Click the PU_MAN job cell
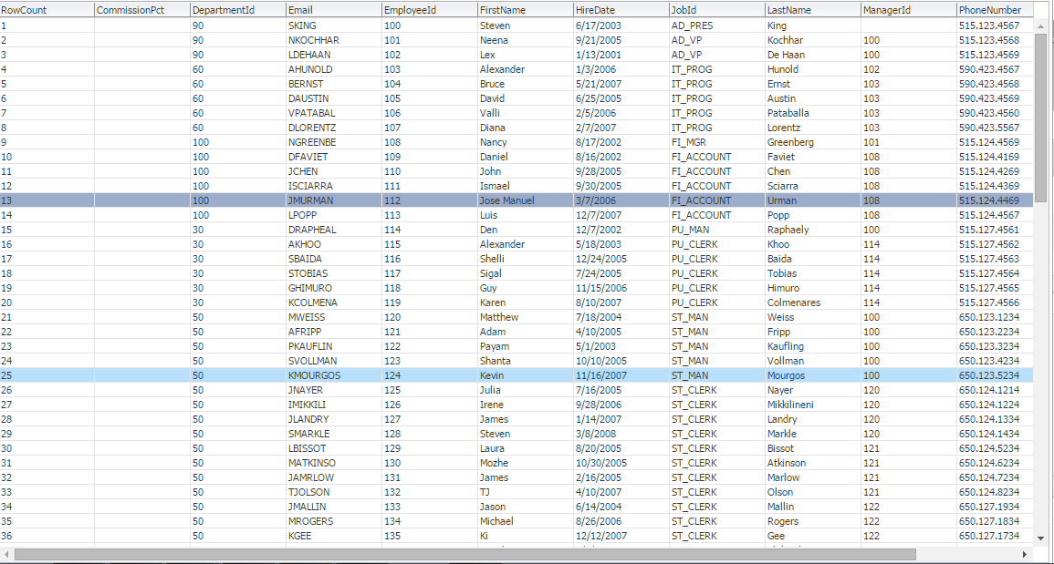The height and width of the screenshot is (564, 1054). [x=717, y=230]
